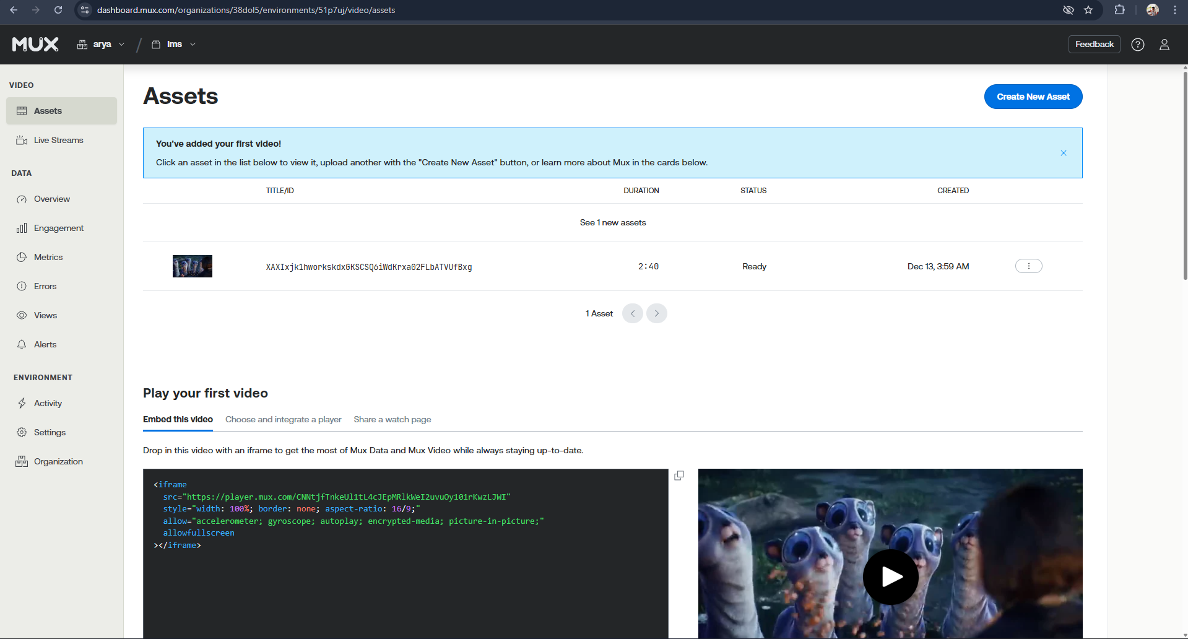The image size is (1188, 639).
Task: Click the Create New Asset button
Action: pyautogui.click(x=1033, y=97)
